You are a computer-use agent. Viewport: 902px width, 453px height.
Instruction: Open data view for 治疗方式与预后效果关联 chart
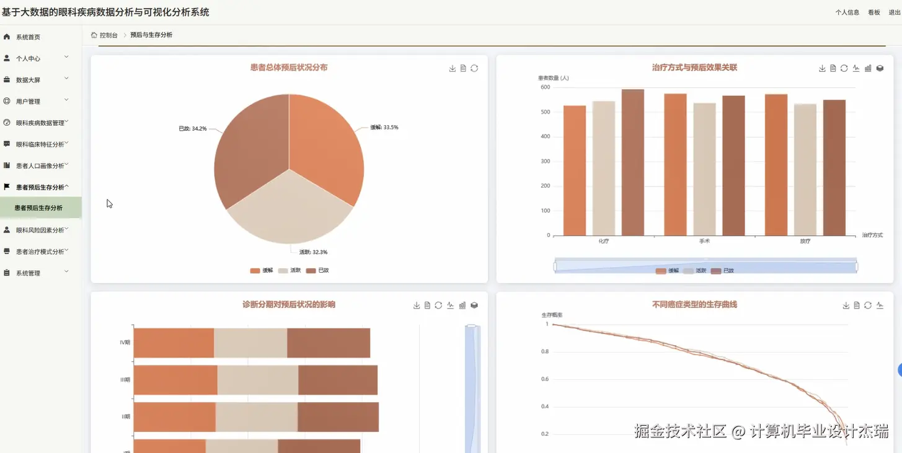(833, 68)
